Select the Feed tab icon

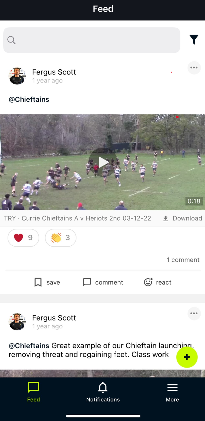click(x=34, y=387)
